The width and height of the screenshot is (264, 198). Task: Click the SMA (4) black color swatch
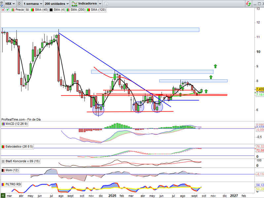point(51,10)
